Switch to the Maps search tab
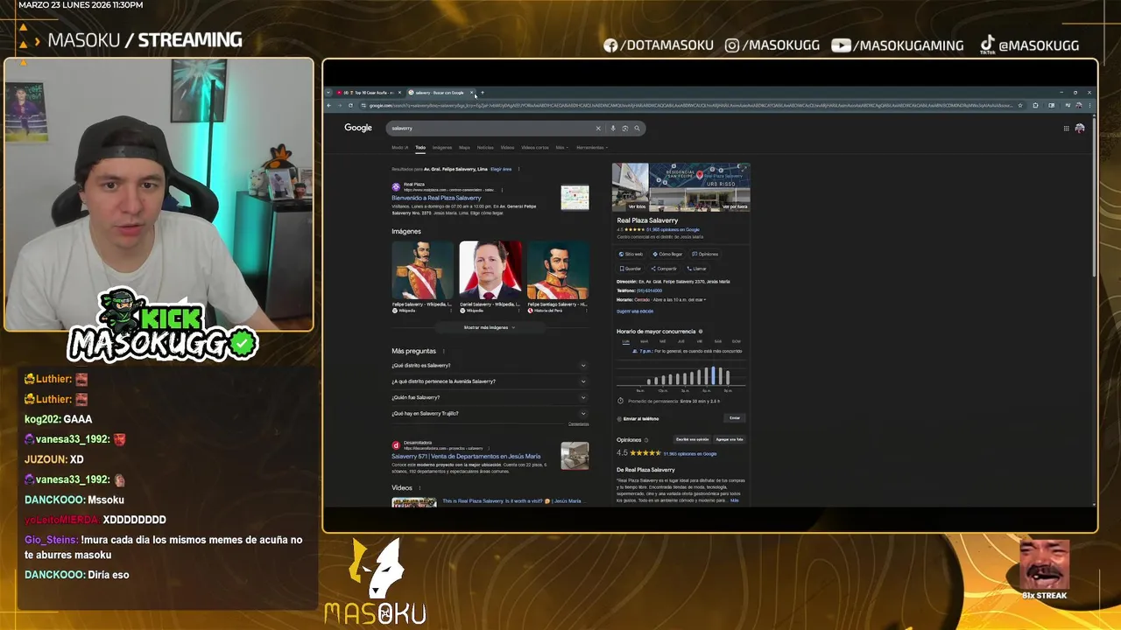This screenshot has width=1121, height=630. tap(465, 147)
